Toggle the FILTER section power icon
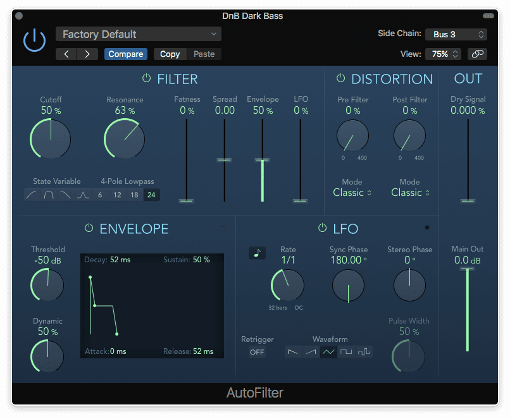This screenshot has width=510, height=419. pyautogui.click(x=146, y=78)
